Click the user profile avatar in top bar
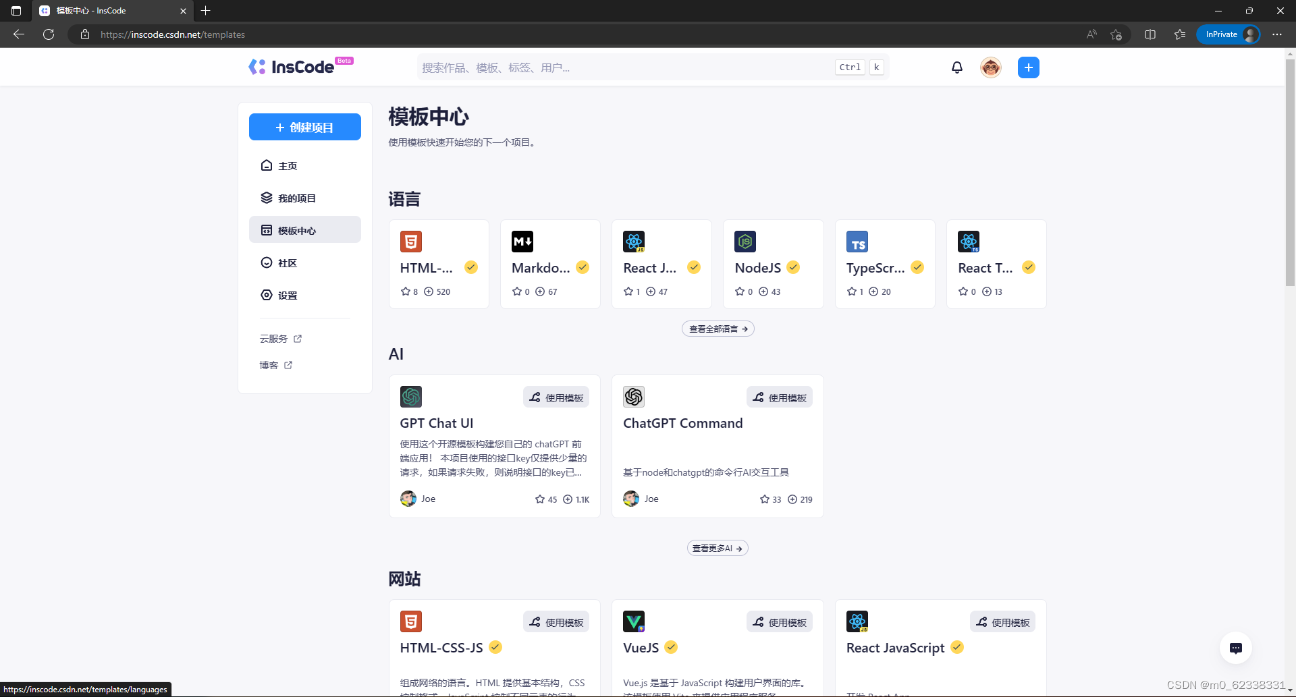Image resolution: width=1296 pixels, height=697 pixels. [x=990, y=67]
